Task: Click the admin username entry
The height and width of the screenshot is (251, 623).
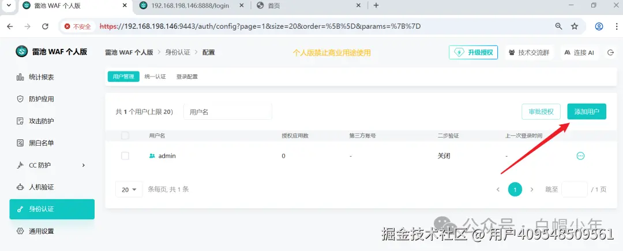Action: [163, 156]
